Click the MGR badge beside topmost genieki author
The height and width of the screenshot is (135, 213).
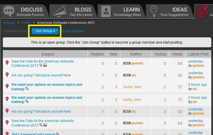point(127,63)
